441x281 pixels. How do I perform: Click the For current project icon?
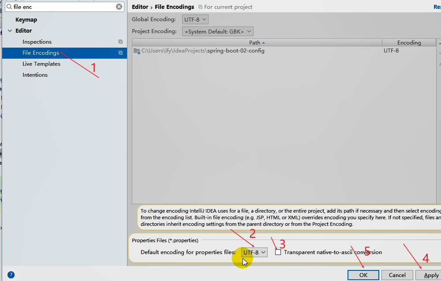click(200, 7)
